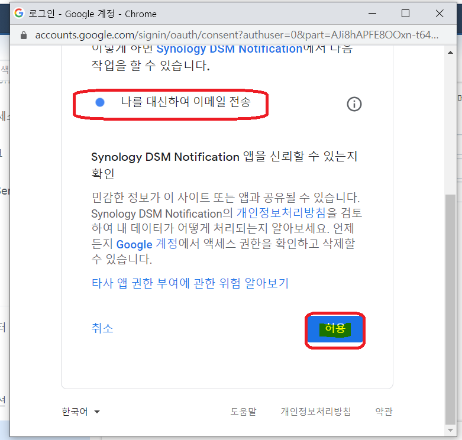
Task: Close the Google login window
Action: [440, 13]
